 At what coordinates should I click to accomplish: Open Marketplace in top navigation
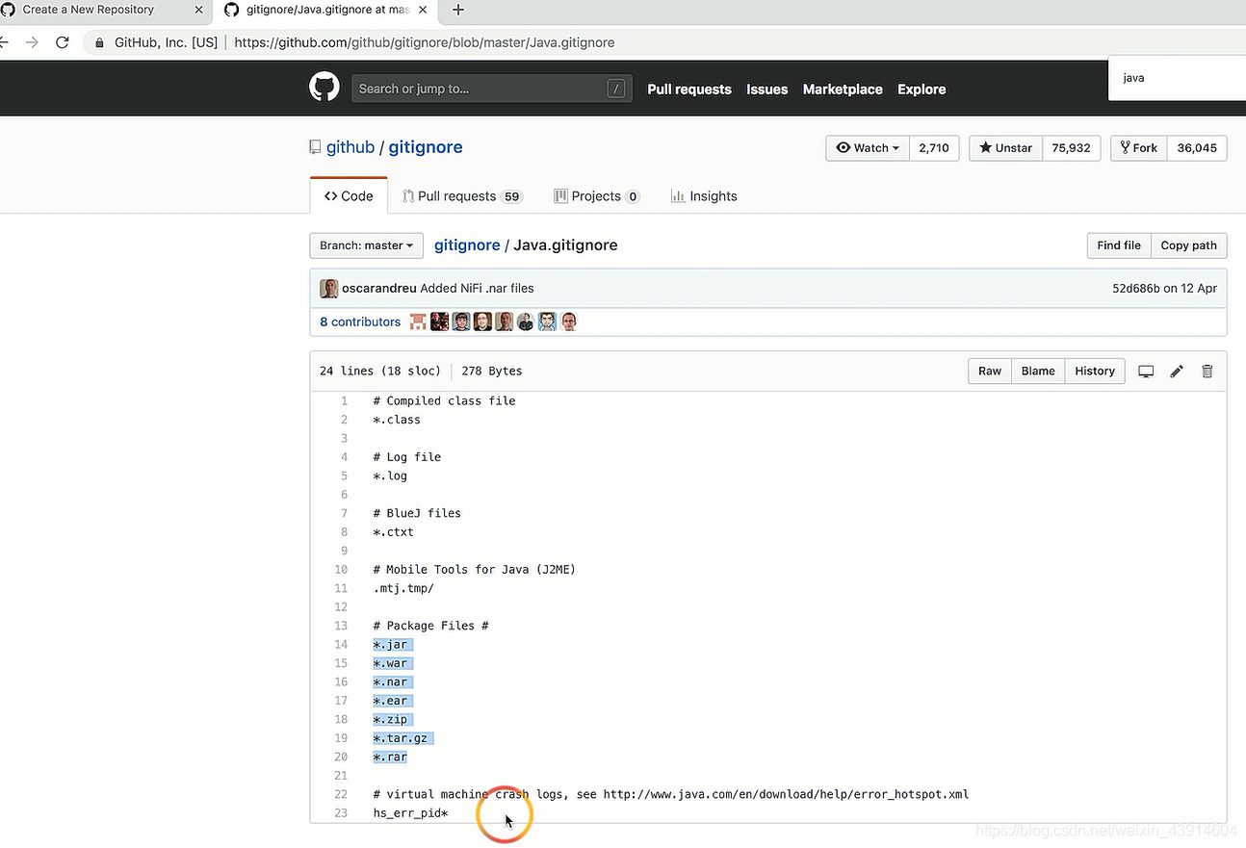[x=843, y=90]
